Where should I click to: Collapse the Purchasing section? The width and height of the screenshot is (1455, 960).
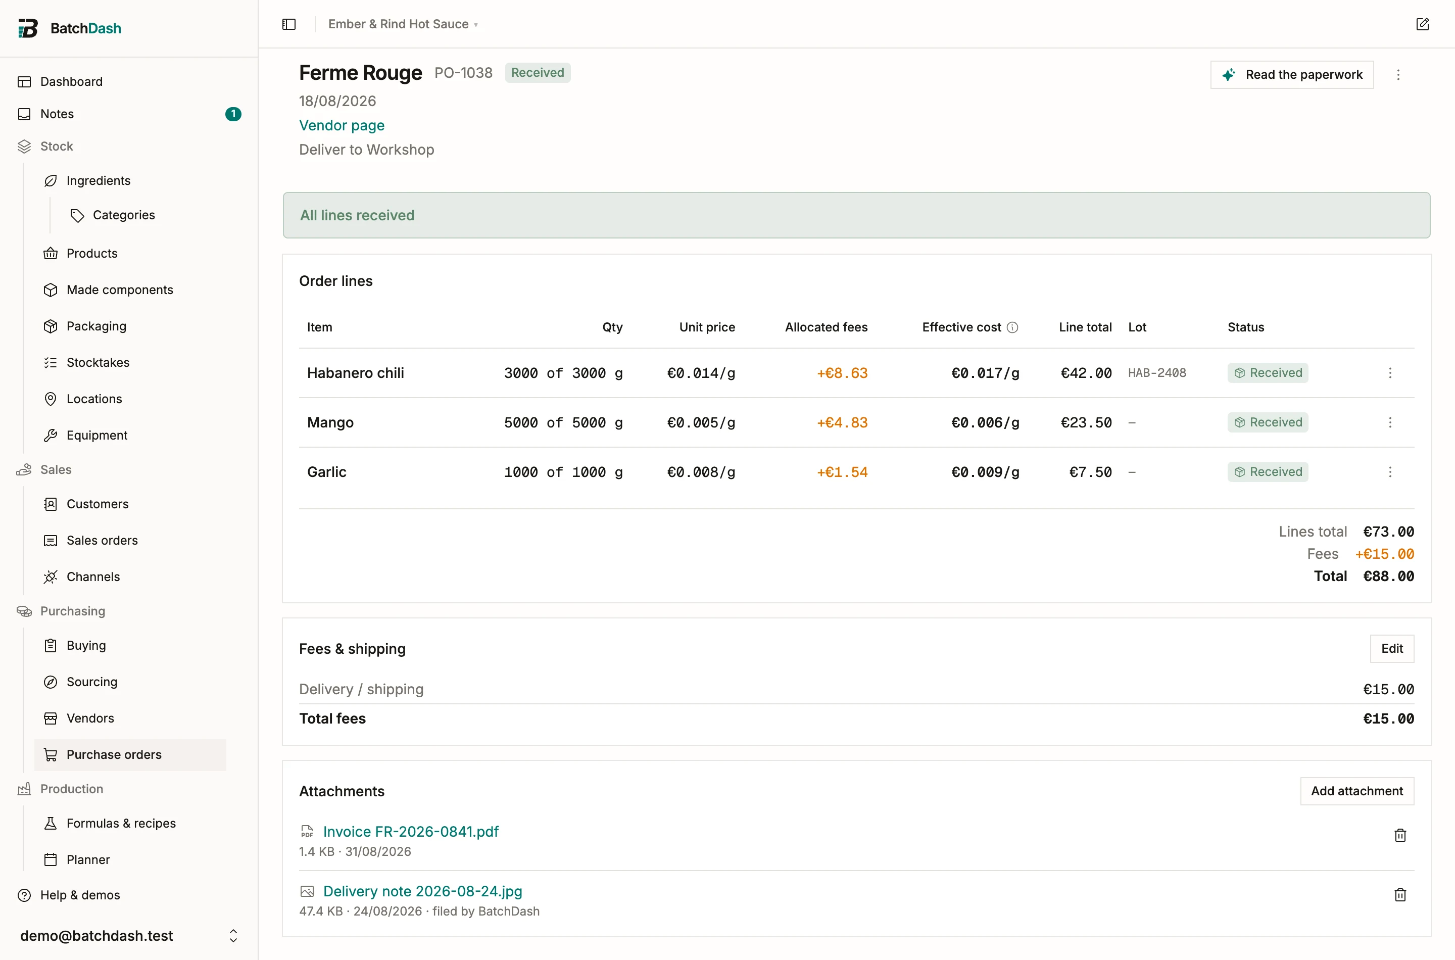click(x=72, y=611)
